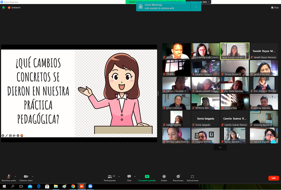Select the pen tool on the shared slide
Viewport: 281px width, 190px height.
(x=7, y=136)
